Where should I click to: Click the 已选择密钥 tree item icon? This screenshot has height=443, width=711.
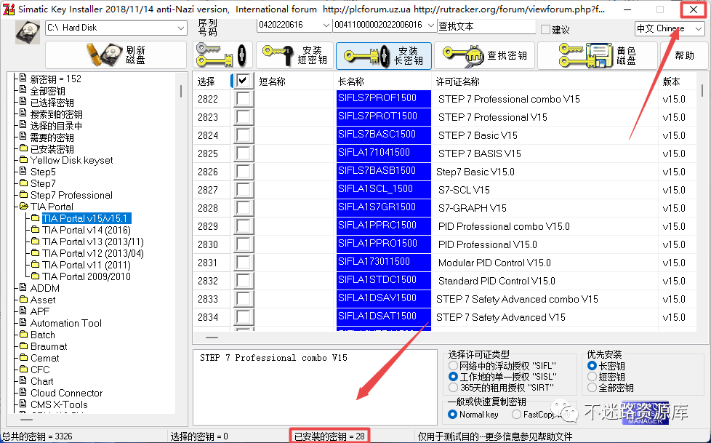23,102
